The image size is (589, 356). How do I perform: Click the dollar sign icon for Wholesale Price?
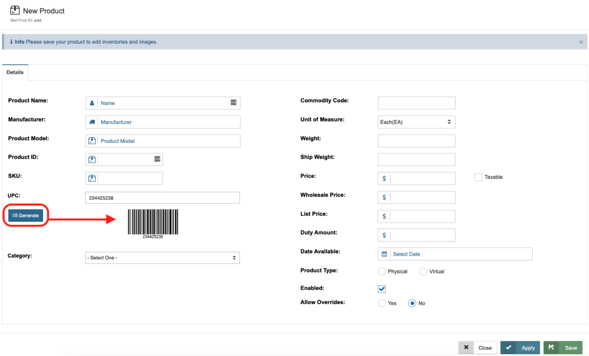click(384, 197)
